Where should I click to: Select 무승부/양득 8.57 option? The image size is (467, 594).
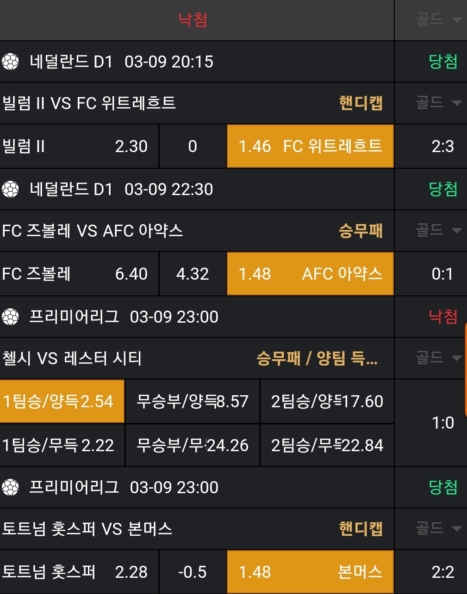point(193,401)
